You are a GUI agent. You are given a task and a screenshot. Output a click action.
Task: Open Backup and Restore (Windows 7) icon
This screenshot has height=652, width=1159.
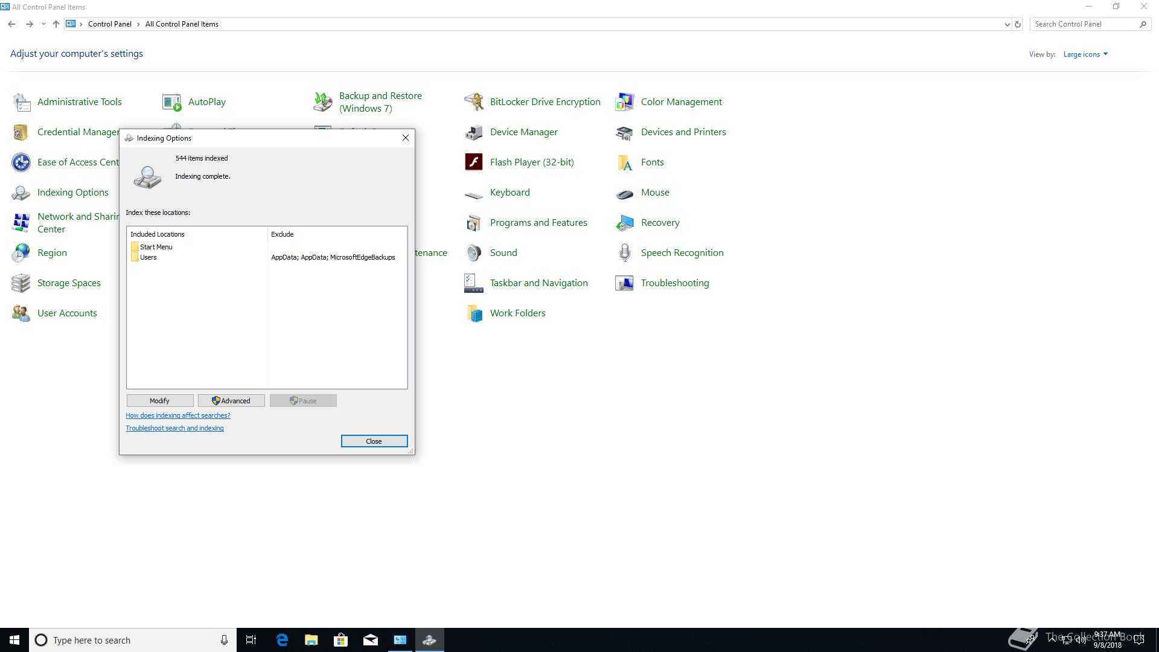click(323, 102)
